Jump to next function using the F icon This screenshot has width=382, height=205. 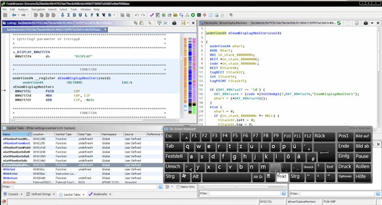pos(92,15)
